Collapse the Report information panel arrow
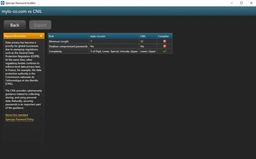 click(x=41, y=36)
